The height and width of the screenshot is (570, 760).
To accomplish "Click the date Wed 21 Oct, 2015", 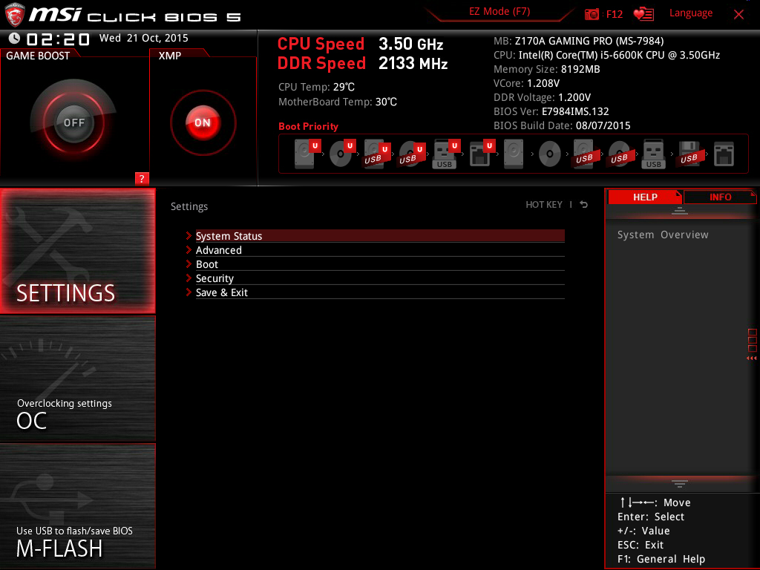I will click(x=143, y=38).
